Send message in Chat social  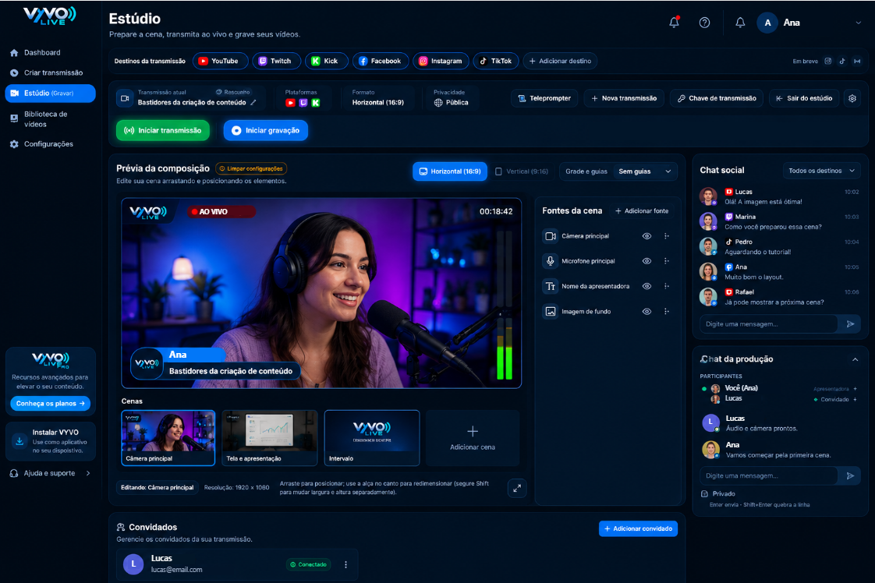850,323
